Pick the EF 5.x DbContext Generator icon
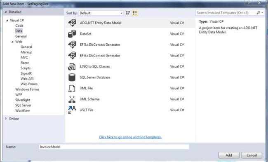The image size is (268, 162). pyautogui.click(x=72, y=45)
